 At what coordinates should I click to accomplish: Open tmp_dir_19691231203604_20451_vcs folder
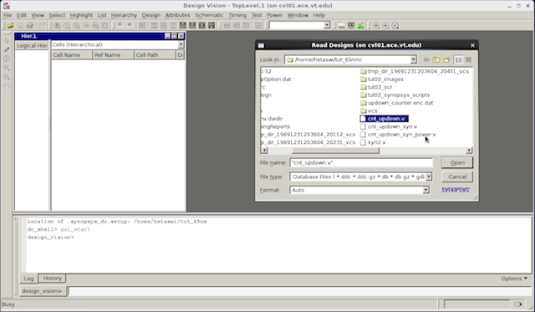[x=415, y=71]
